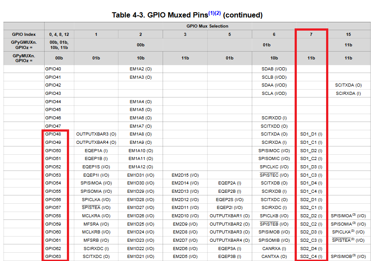Click the SD1_D1 (I) cell

tap(311, 134)
